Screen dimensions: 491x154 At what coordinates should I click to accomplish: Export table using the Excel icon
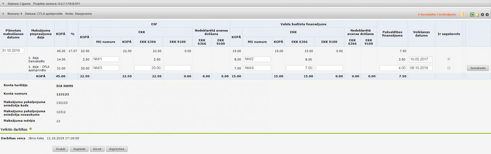pos(472,15)
